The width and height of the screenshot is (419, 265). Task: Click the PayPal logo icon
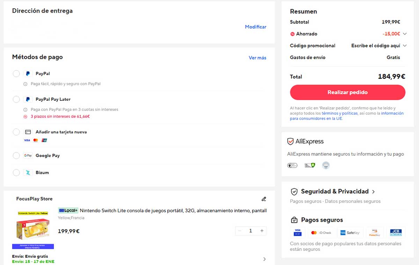pos(28,74)
